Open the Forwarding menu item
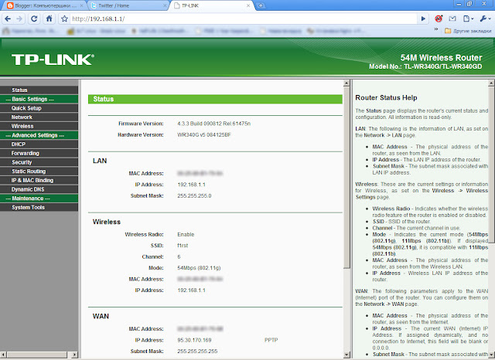The height and width of the screenshot is (360, 495). 39,153
